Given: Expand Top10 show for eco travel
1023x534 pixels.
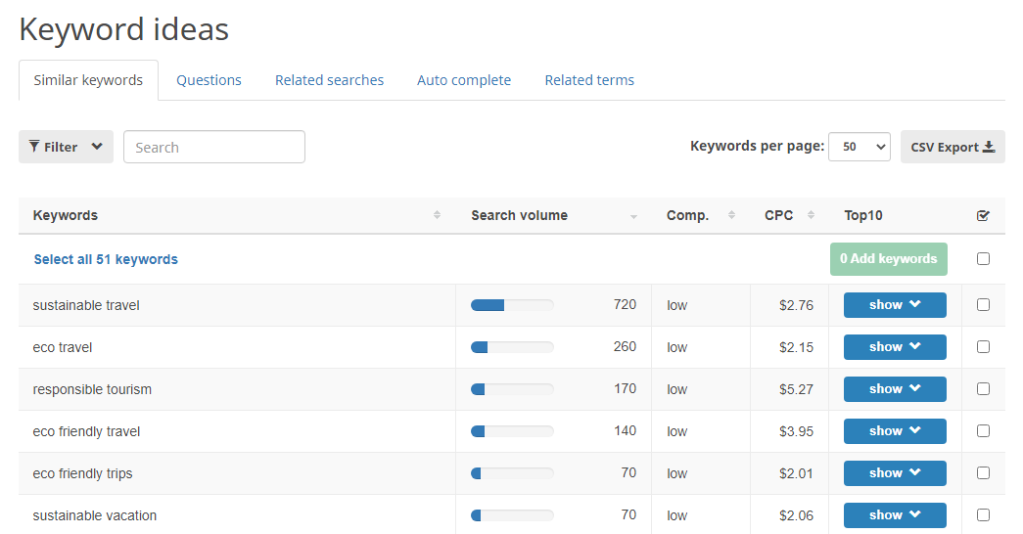Looking at the screenshot, I should [x=895, y=347].
